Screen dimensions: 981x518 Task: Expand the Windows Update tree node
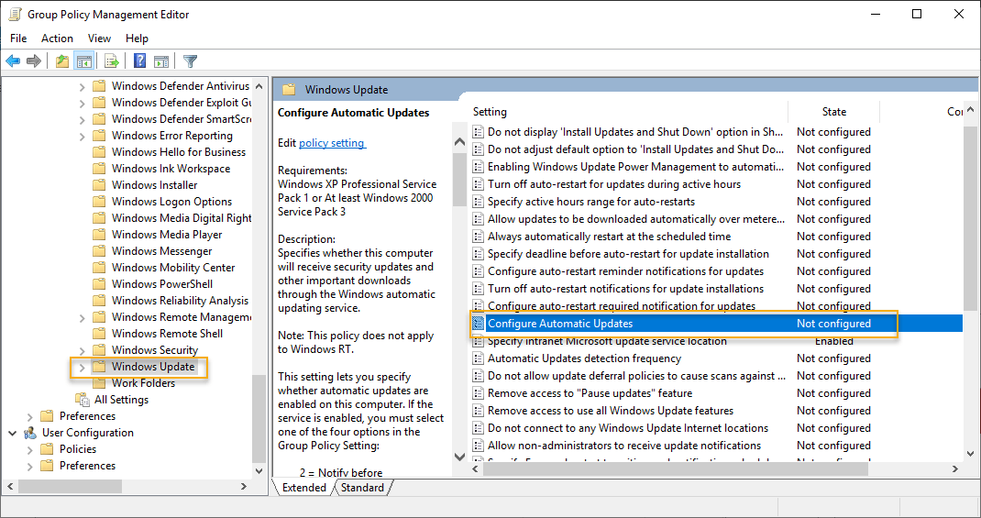[82, 367]
